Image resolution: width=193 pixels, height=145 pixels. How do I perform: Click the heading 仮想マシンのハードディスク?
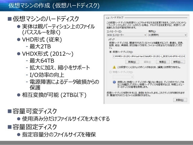[46, 19]
